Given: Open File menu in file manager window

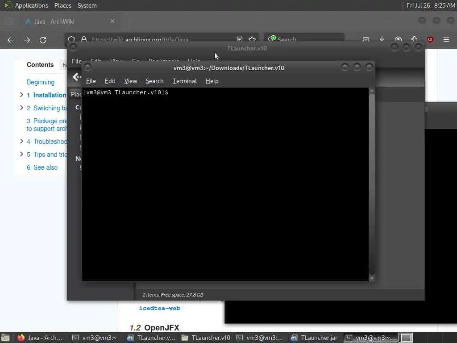Looking at the screenshot, I should pyautogui.click(x=76, y=61).
